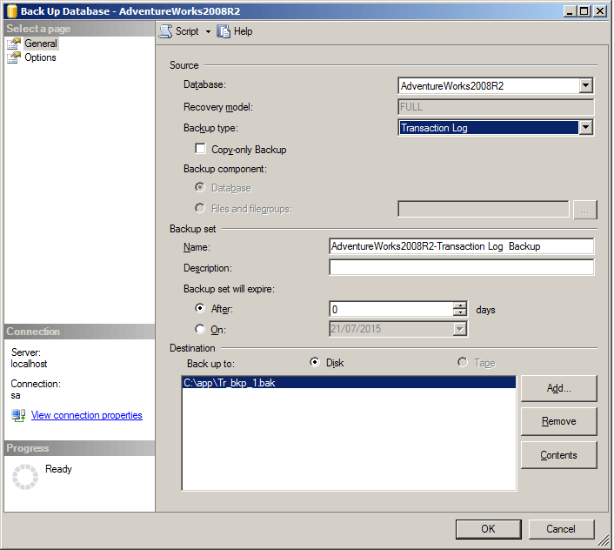Click the Cancel button
The width and height of the screenshot is (614, 550).
[561, 529]
